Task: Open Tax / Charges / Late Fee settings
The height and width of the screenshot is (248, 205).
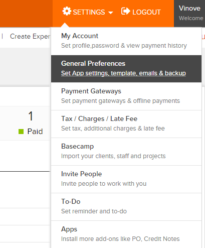Action: pyautogui.click(x=126, y=124)
